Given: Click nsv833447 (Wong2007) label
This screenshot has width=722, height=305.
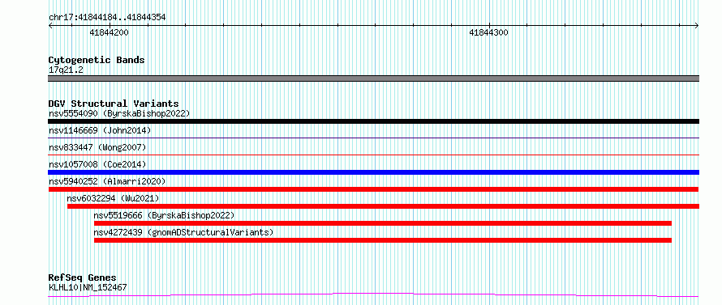Looking at the screenshot, I should coord(97,147).
